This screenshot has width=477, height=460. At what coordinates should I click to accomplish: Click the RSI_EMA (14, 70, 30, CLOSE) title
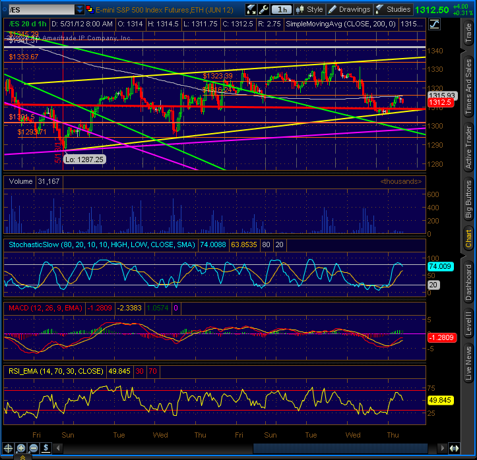tap(56, 371)
